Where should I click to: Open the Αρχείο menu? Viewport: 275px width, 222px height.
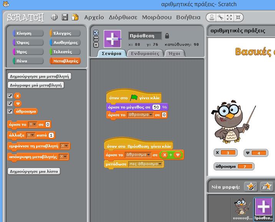(x=94, y=17)
